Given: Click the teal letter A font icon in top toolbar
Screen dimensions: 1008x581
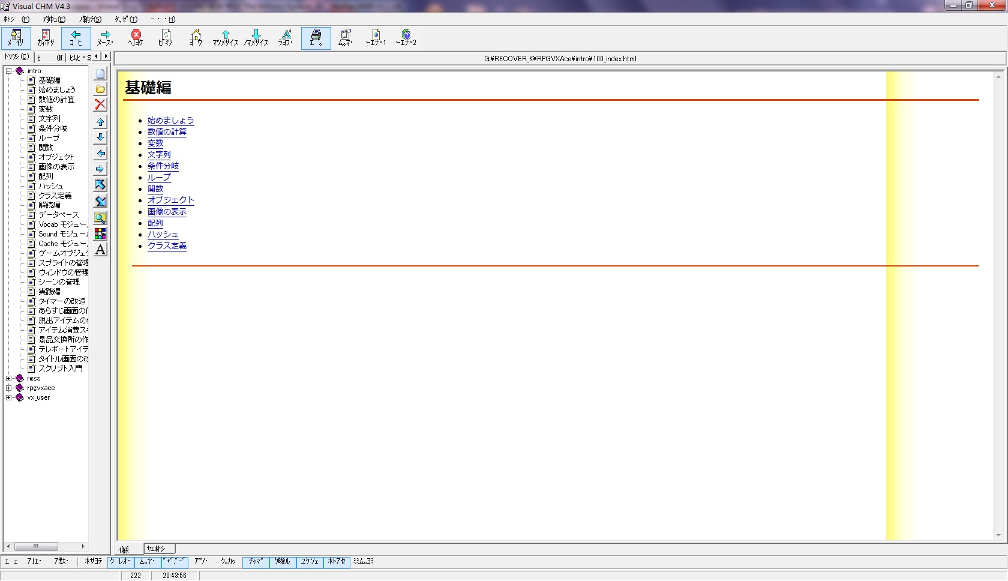Looking at the screenshot, I should tap(286, 38).
